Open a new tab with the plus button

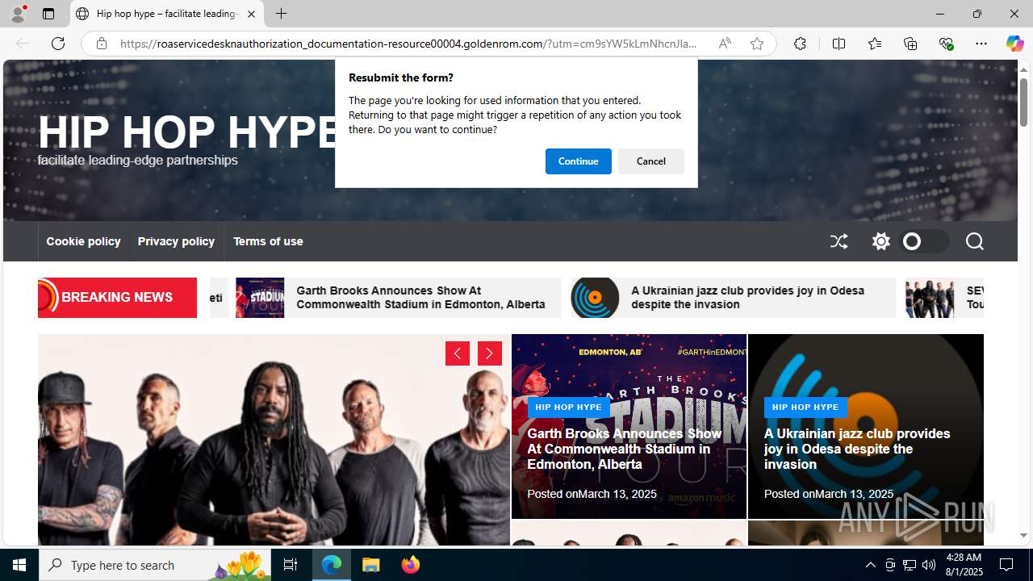coord(281,14)
